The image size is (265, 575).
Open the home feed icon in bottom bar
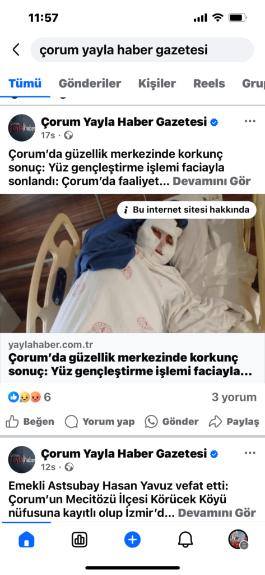coord(26,540)
